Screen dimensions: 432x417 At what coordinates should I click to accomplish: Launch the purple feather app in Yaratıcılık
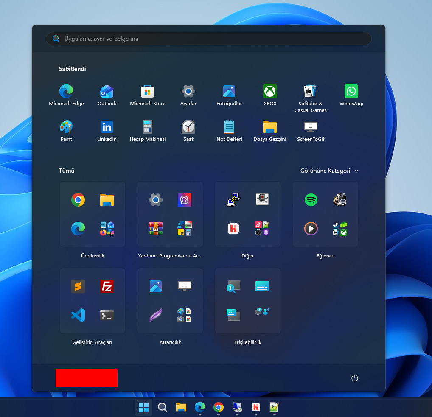pos(156,315)
